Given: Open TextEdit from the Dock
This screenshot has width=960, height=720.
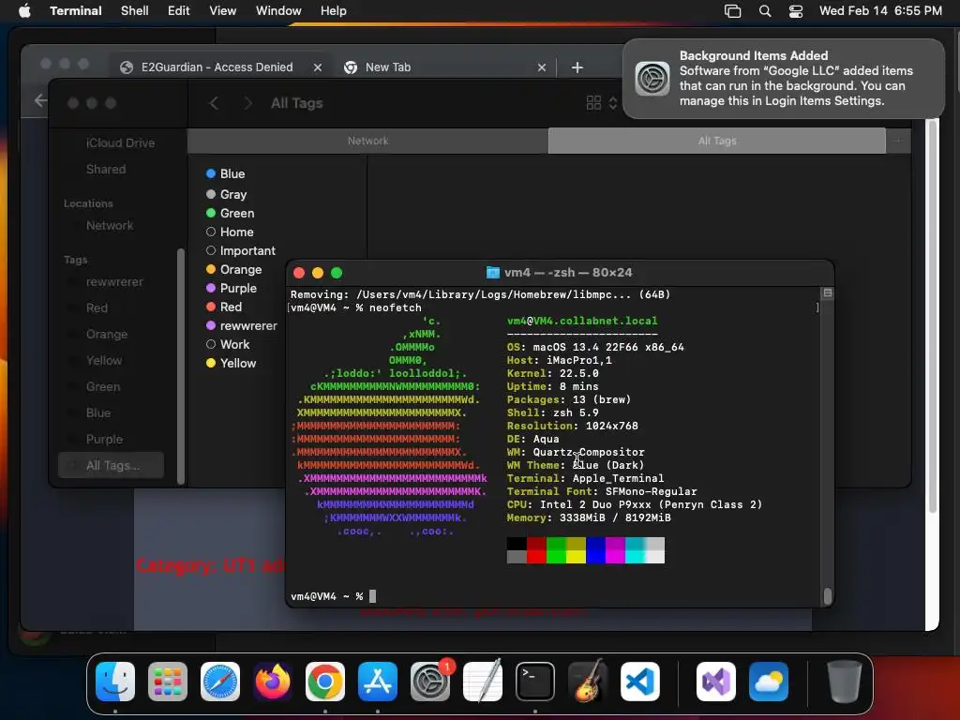Looking at the screenshot, I should 483,682.
